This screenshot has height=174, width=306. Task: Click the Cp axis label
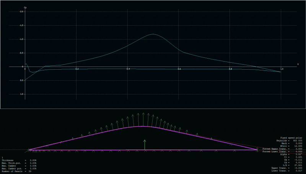click(x=25, y=7)
